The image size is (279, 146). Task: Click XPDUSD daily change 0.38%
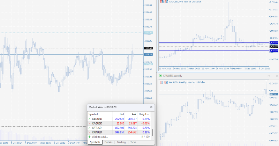(x=146, y=132)
